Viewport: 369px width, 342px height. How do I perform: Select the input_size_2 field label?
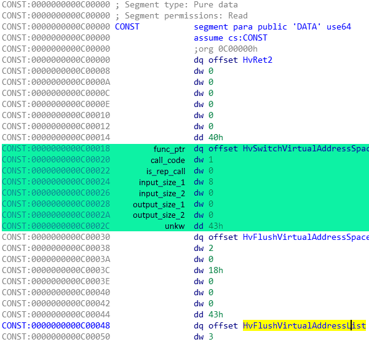click(x=162, y=194)
